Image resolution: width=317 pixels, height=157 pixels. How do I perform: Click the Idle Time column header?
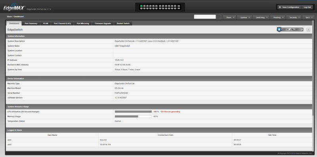coord(272,135)
